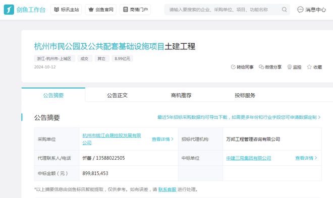Open the winner link 中建三局集团有限公司

point(248,158)
